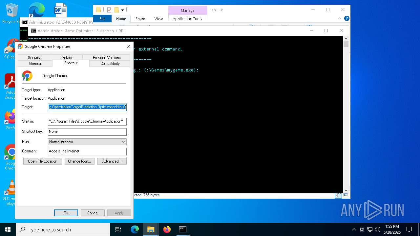Viewport: 420px width, 236px height.
Task: Switch to the General tab
Action: (x=35, y=64)
